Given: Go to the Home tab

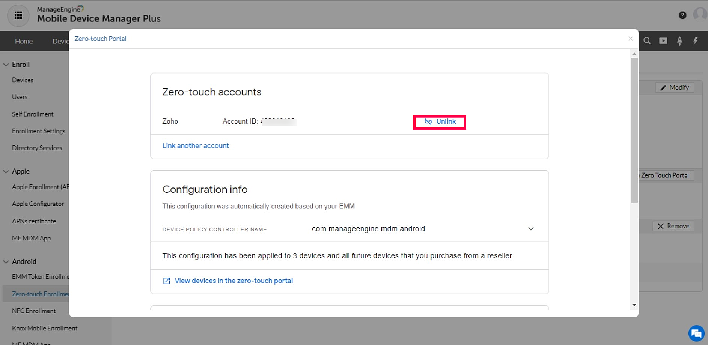Looking at the screenshot, I should point(24,41).
